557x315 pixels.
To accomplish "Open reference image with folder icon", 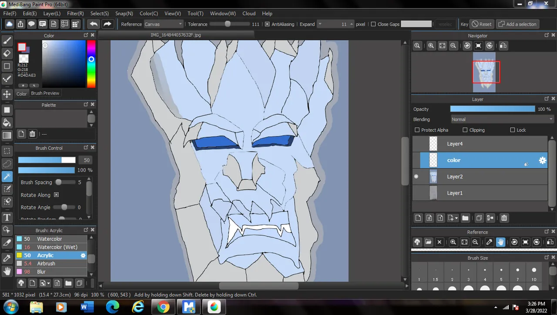I will coord(428,242).
